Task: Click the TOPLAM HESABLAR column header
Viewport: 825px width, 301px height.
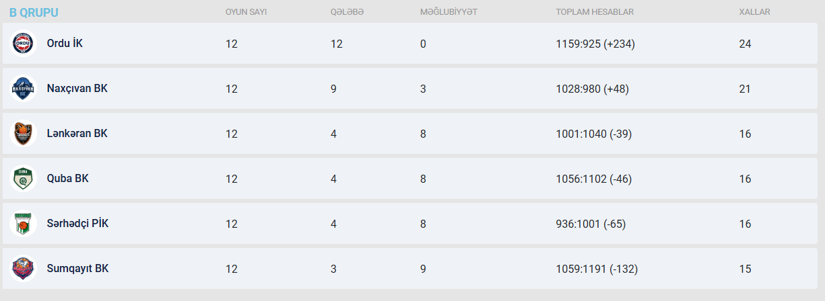Action: [595, 12]
